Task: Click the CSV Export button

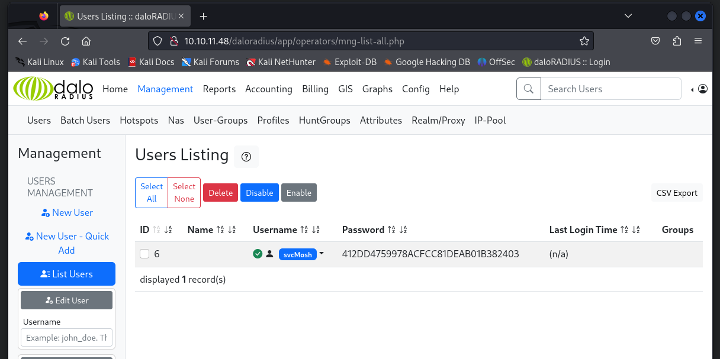Action: [676, 193]
